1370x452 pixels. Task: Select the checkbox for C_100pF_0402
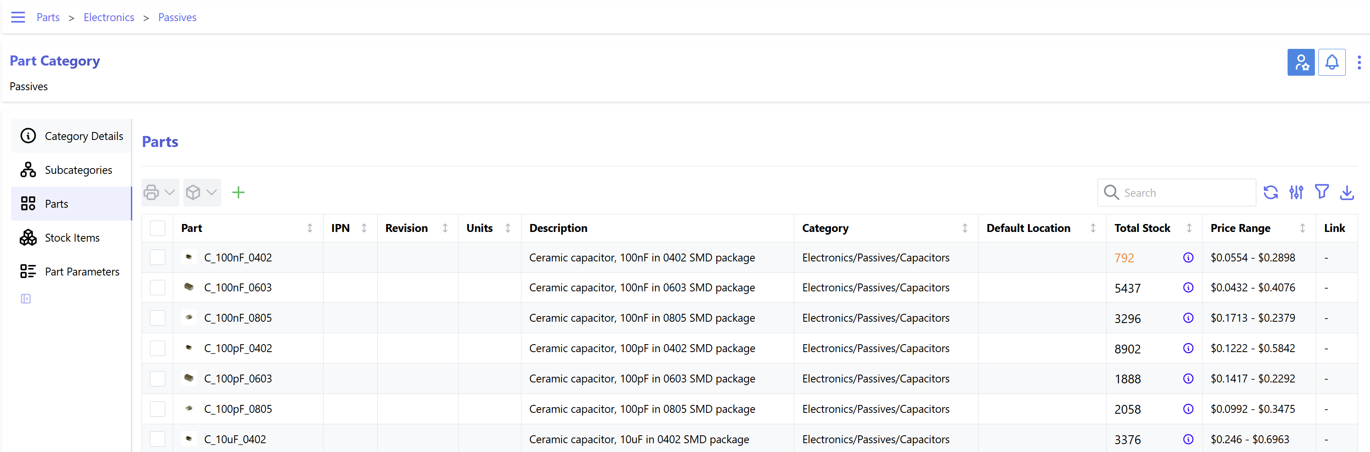[x=157, y=349]
